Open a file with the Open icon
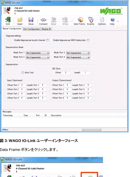Screen dimensions: 130x177 coord(20,21)
